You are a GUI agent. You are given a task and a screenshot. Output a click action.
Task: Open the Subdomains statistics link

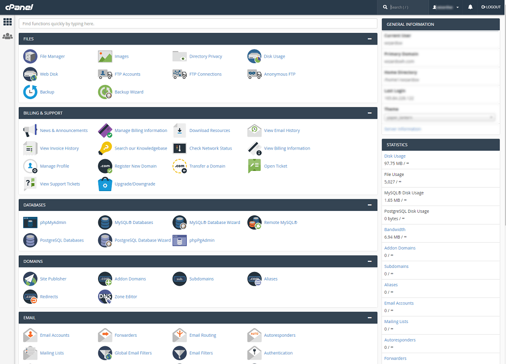pyautogui.click(x=396, y=266)
